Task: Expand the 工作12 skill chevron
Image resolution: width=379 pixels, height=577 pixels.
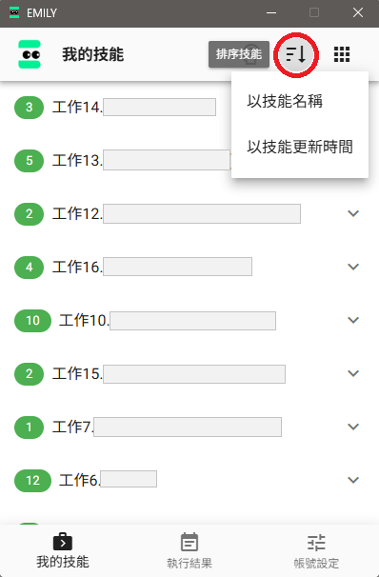Action: click(x=353, y=213)
